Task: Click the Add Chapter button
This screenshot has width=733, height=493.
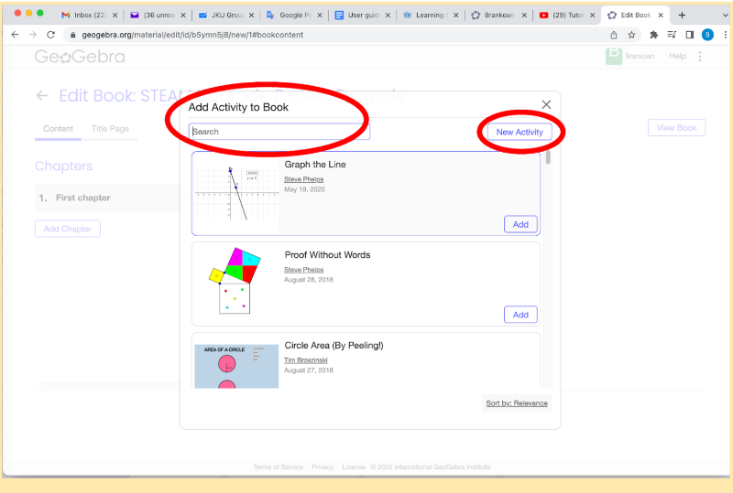Action: [67, 229]
